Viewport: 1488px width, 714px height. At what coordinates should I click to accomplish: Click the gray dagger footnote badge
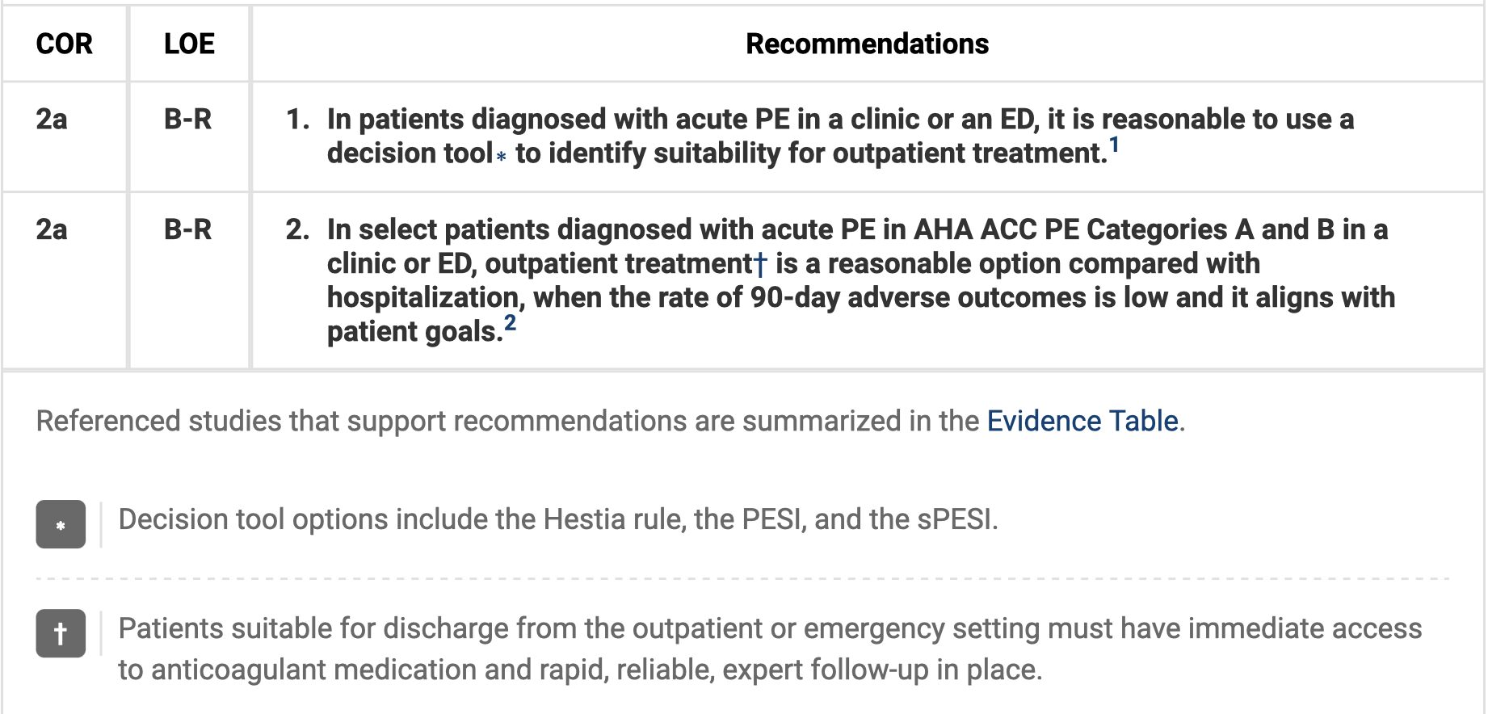61,633
